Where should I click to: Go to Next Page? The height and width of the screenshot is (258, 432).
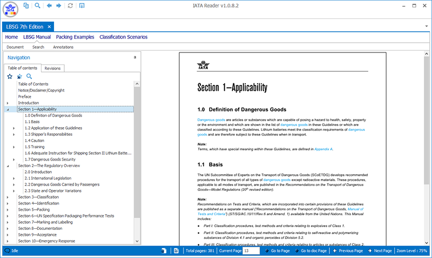380,250
